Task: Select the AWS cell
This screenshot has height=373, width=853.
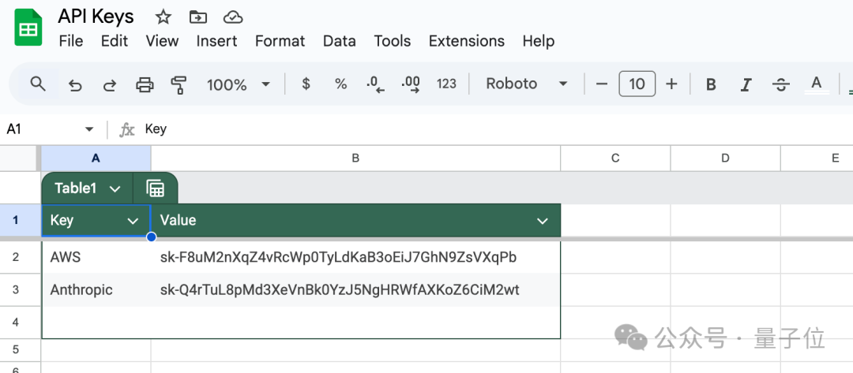Action: (96, 257)
